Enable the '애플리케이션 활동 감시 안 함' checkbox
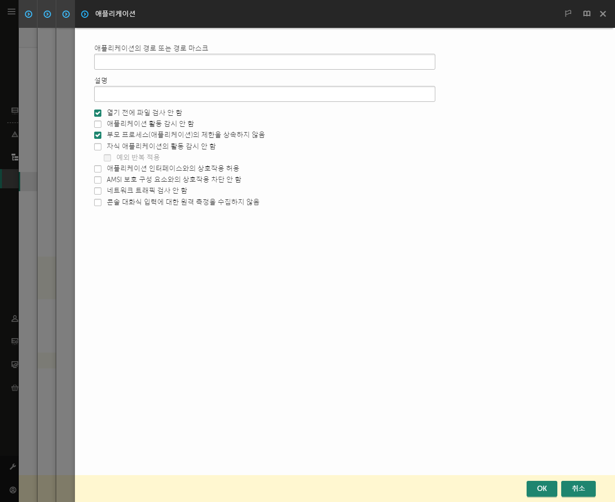Image resolution: width=615 pixels, height=502 pixels. pyautogui.click(x=98, y=124)
